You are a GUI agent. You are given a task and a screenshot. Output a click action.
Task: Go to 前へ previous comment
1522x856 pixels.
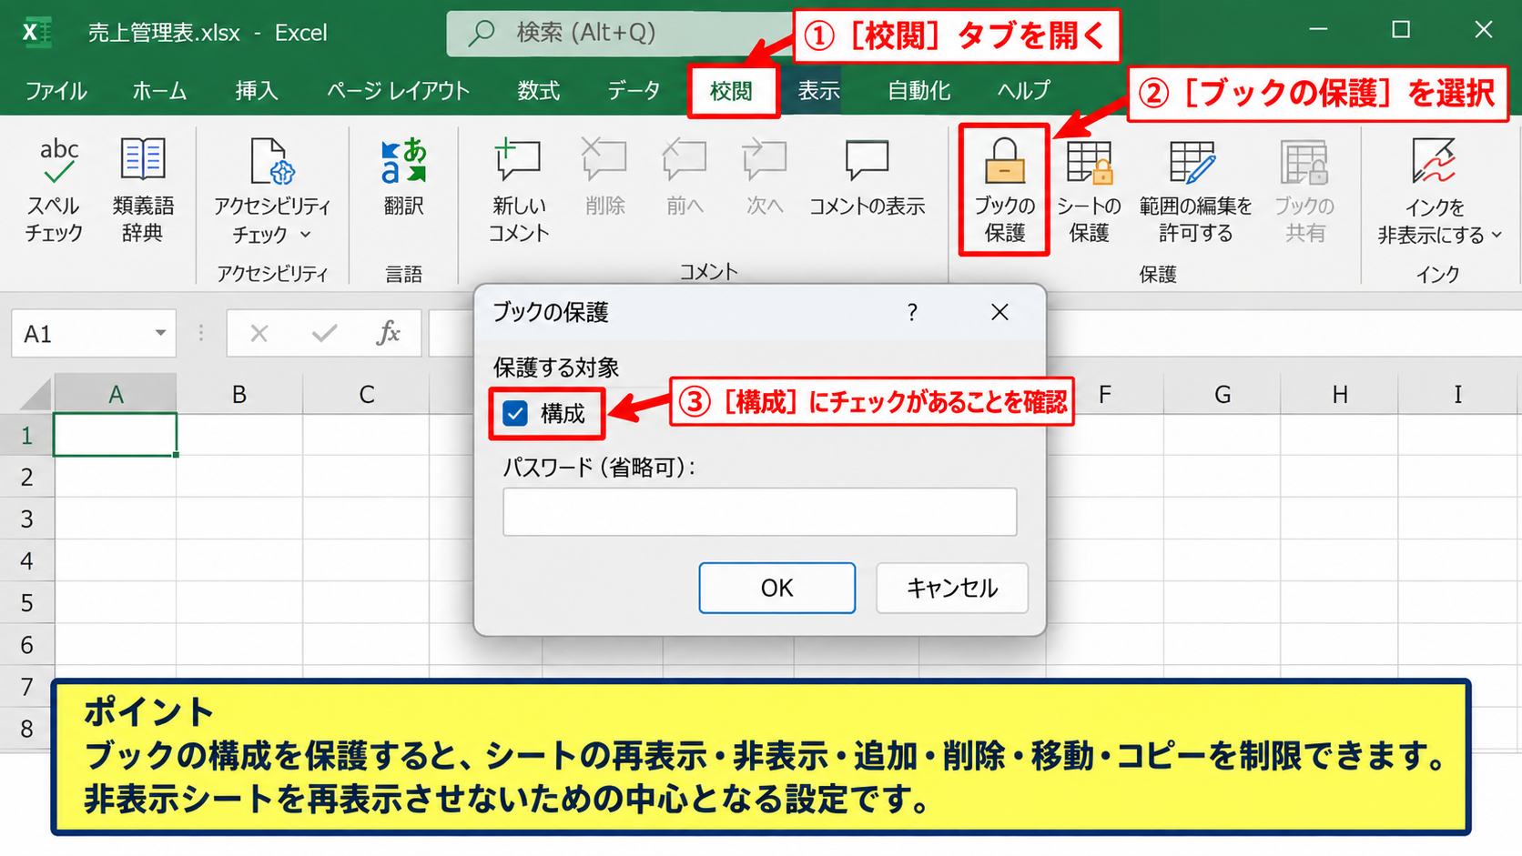[x=685, y=178]
